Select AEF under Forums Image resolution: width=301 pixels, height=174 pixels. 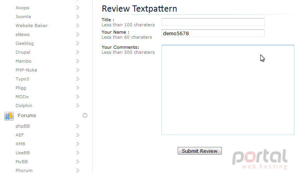19,135
